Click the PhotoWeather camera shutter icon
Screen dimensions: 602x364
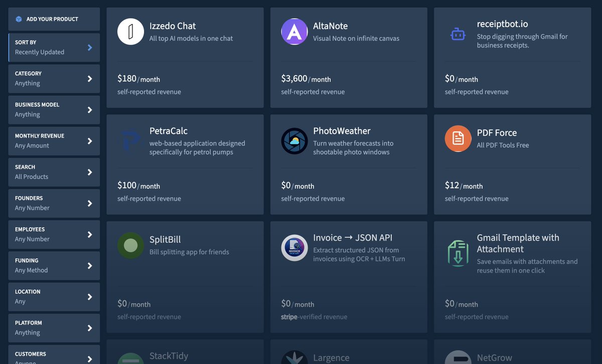point(294,141)
